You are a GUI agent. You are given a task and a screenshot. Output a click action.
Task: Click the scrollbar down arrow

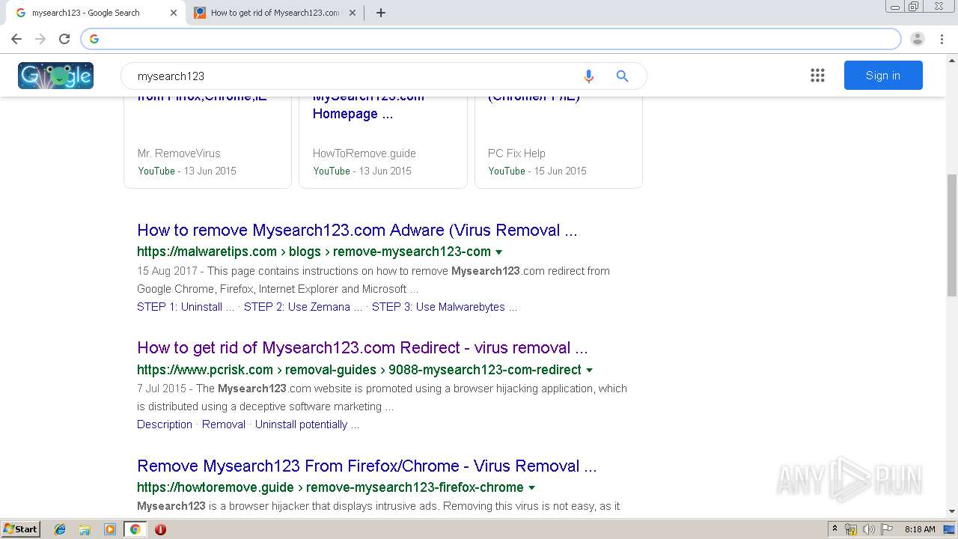coord(952,511)
